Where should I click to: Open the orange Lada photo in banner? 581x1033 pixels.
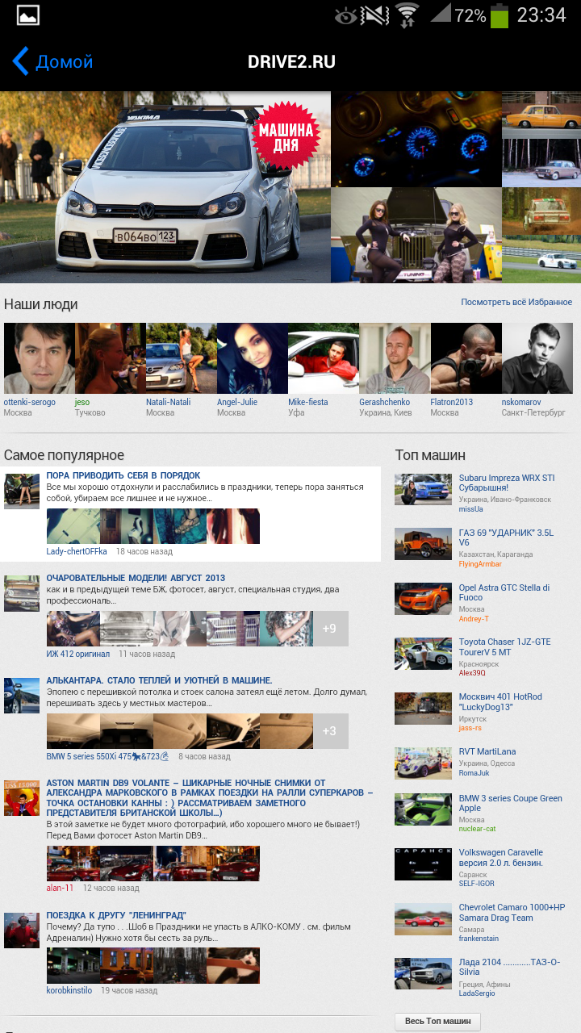[x=541, y=115]
